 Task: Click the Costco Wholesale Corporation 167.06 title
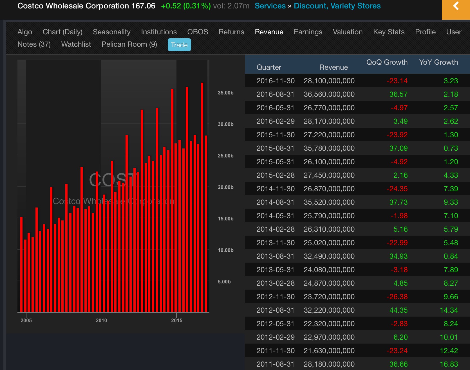(86, 6)
